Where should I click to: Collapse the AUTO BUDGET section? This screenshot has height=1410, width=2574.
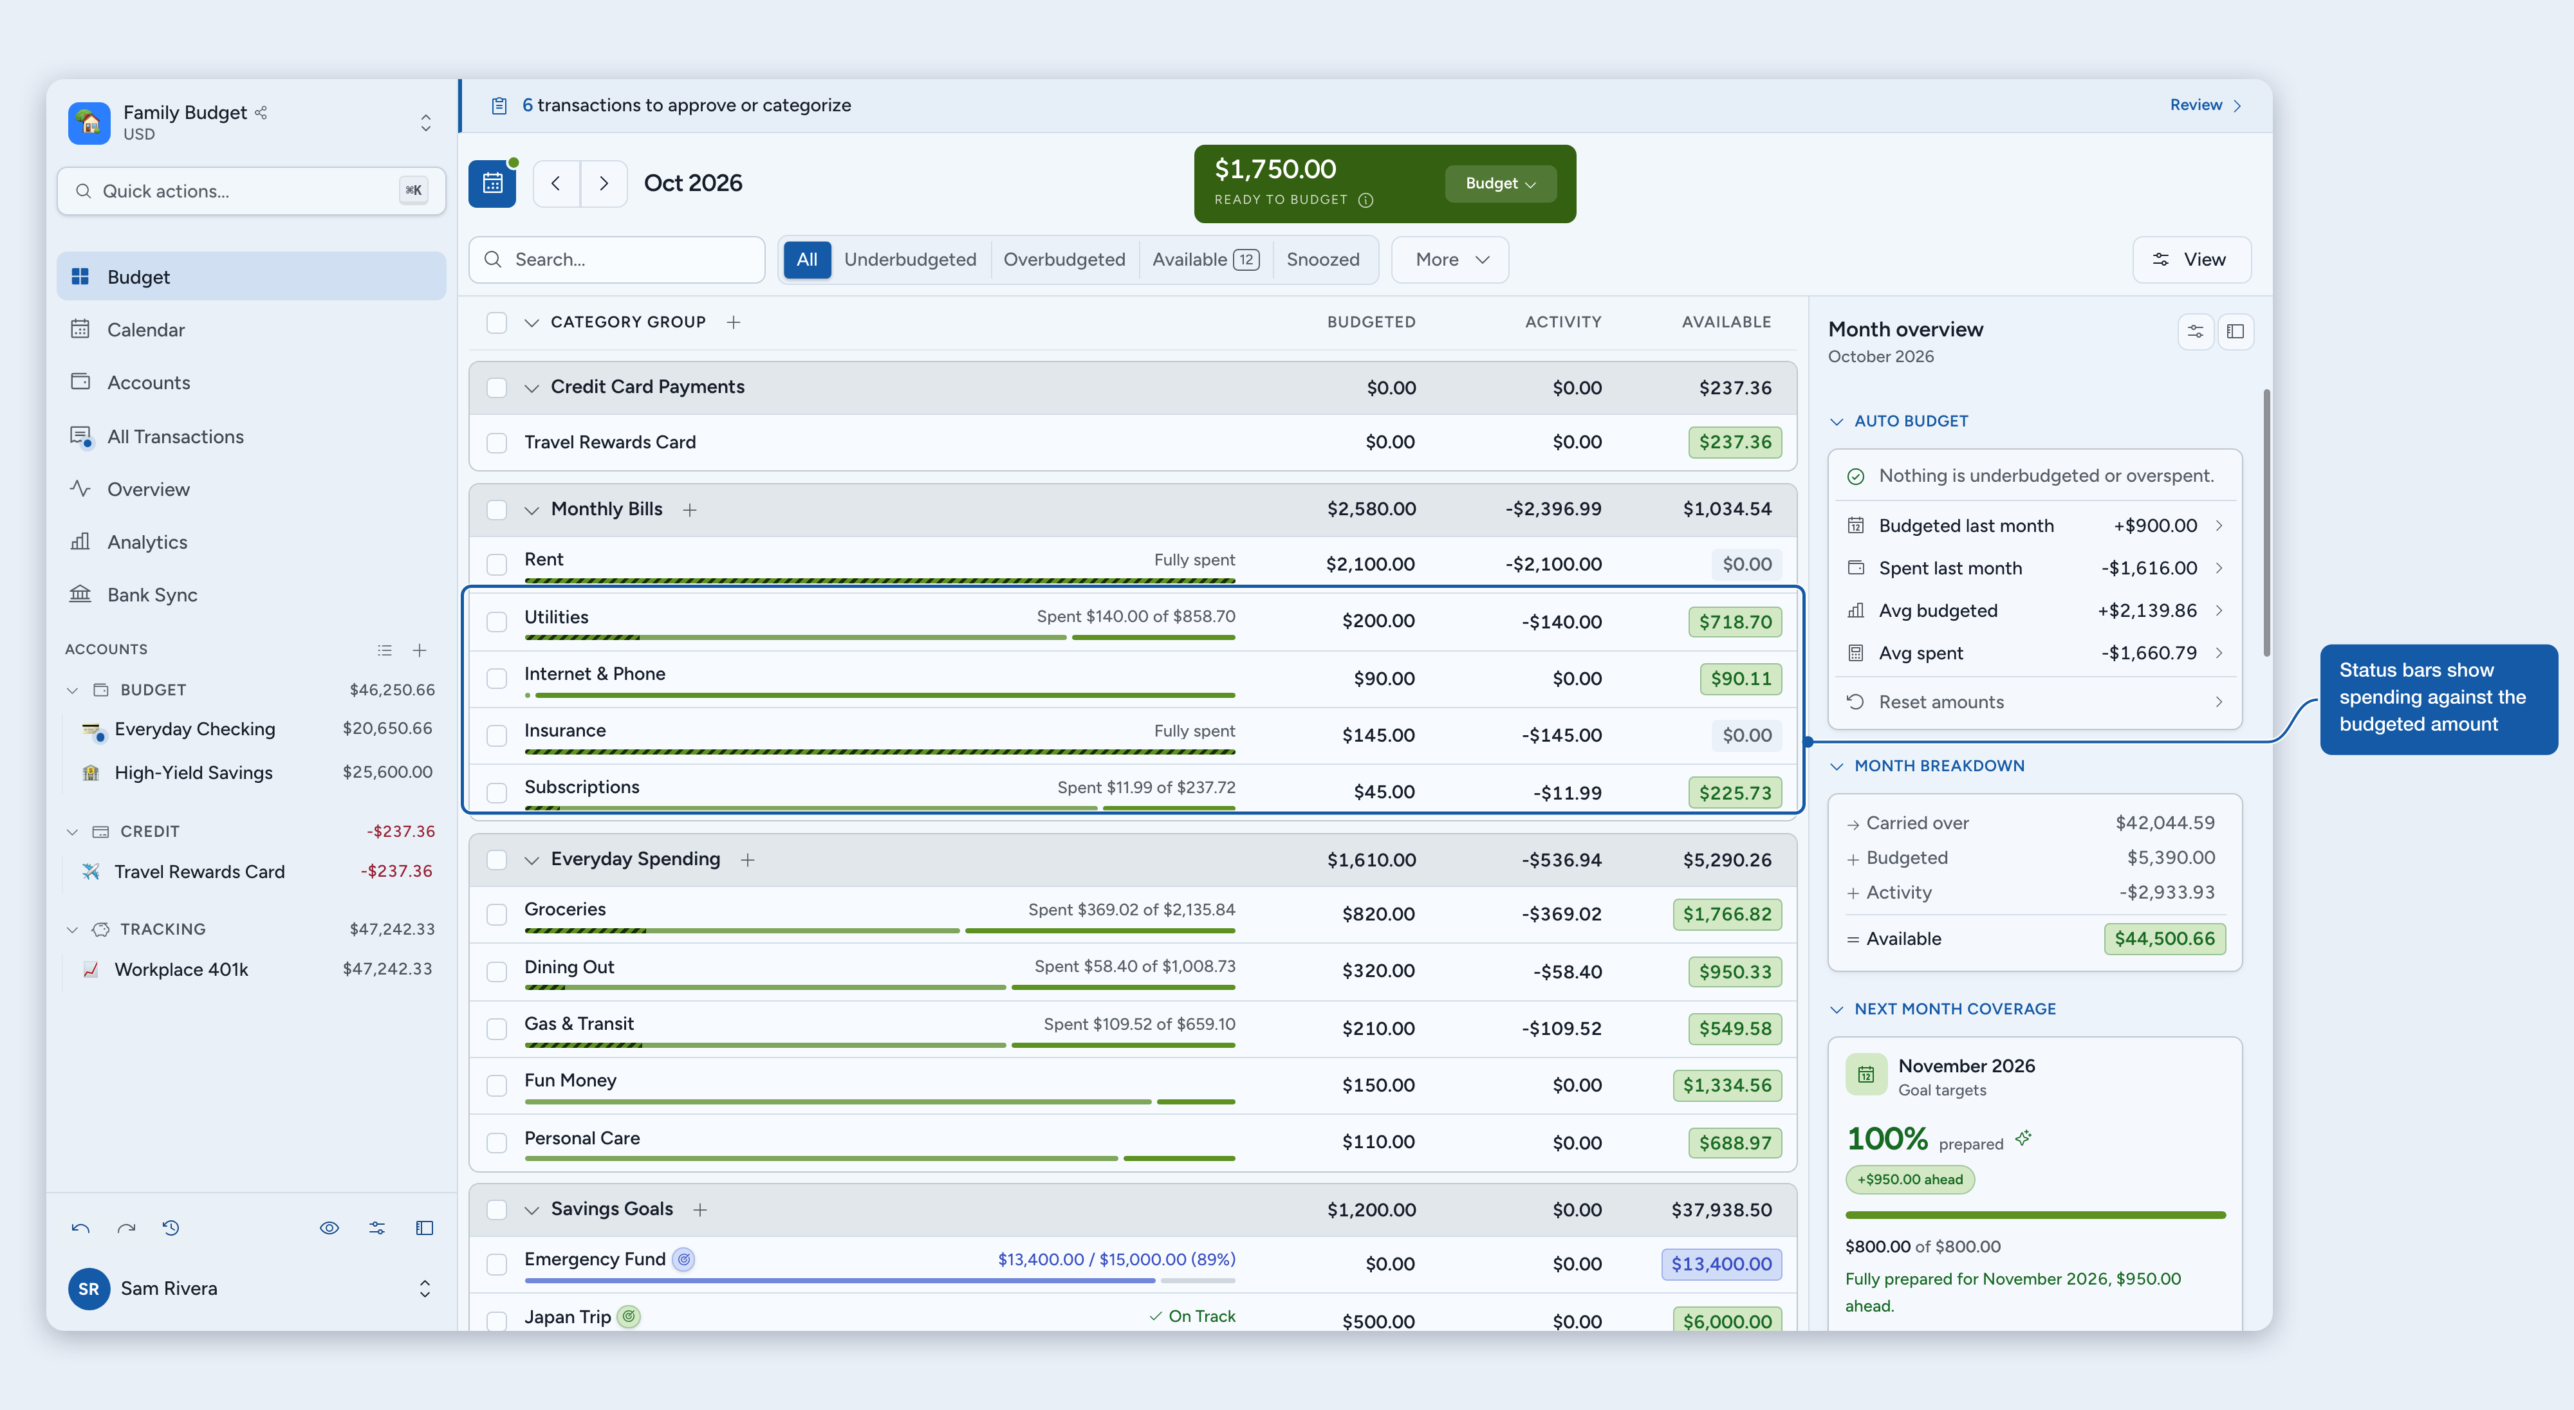1837,421
